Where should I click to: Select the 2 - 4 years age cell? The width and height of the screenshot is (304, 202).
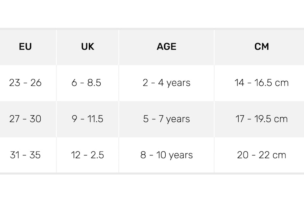(166, 83)
